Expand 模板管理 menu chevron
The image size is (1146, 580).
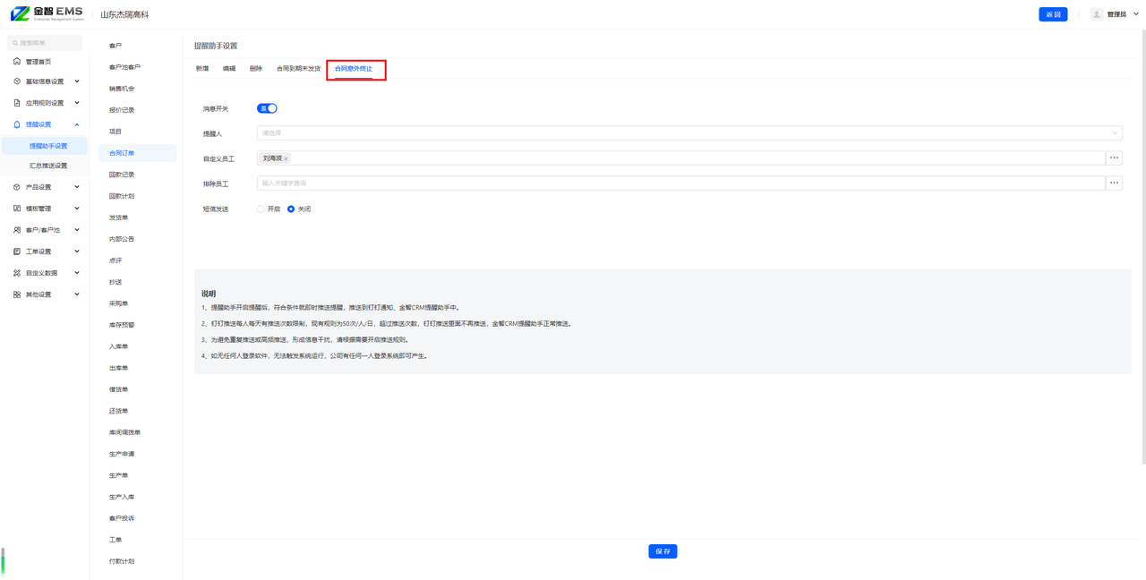coord(77,209)
